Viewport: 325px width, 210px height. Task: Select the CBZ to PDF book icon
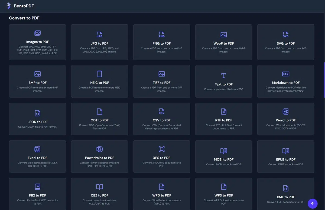click(99, 186)
